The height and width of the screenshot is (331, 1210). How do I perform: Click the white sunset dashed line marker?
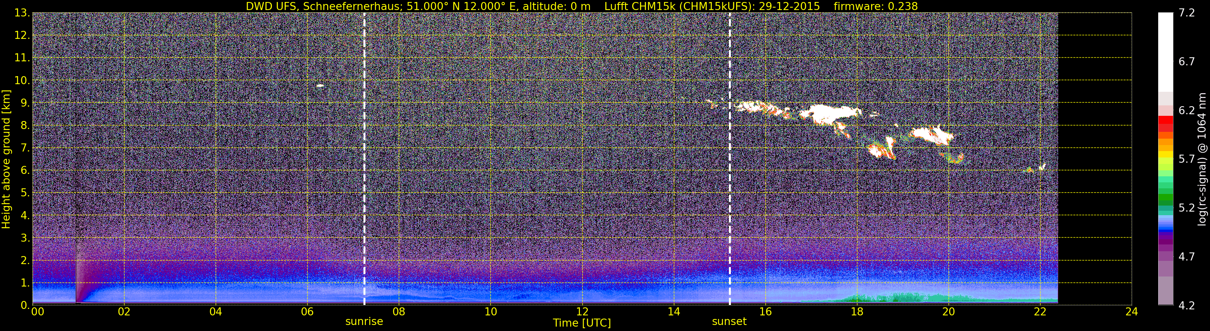729,159
